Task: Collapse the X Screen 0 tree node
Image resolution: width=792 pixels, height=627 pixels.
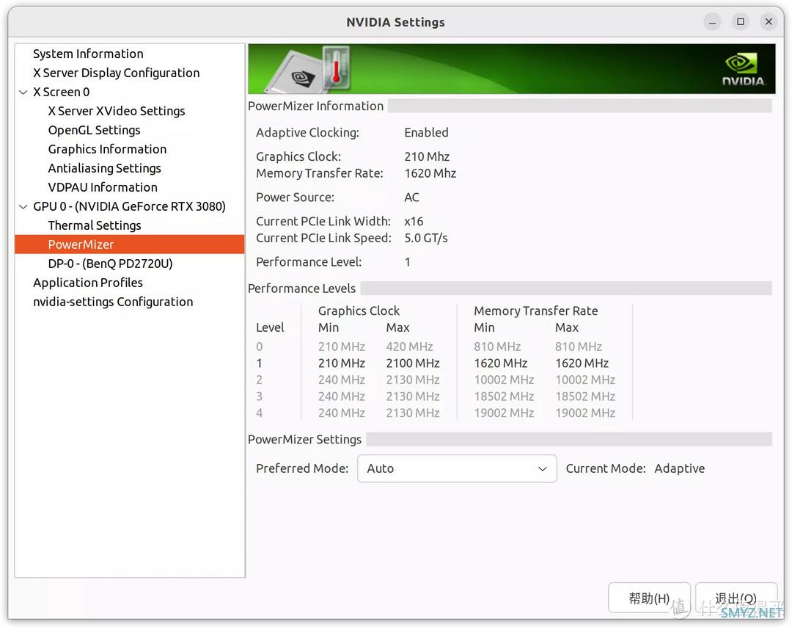Action: (23, 92)
